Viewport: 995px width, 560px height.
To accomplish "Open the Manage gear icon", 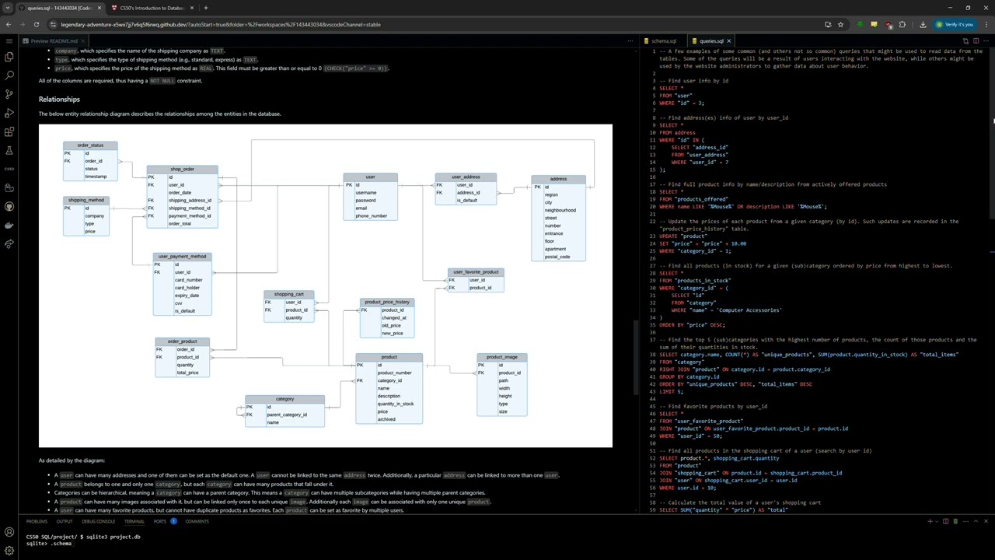I will (9, 551).
